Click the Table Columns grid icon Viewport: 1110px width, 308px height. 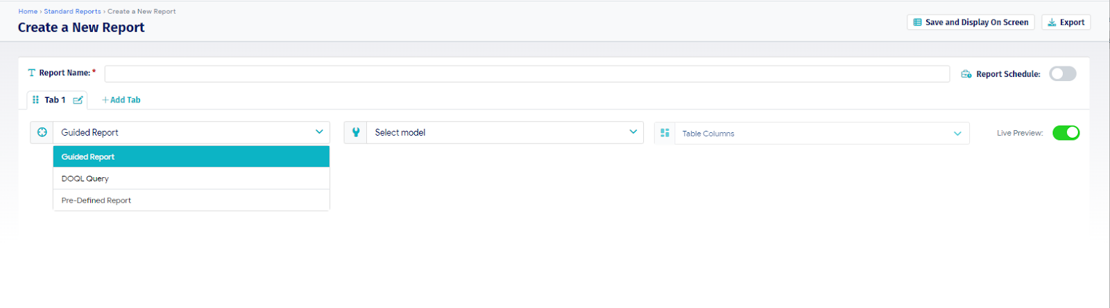(665, 133)
